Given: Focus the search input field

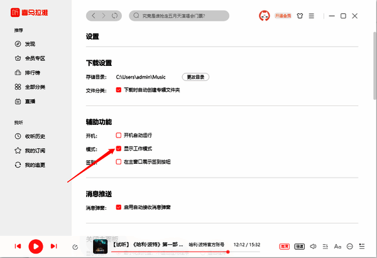Looking at the screenshot, I should click(179, 16).
